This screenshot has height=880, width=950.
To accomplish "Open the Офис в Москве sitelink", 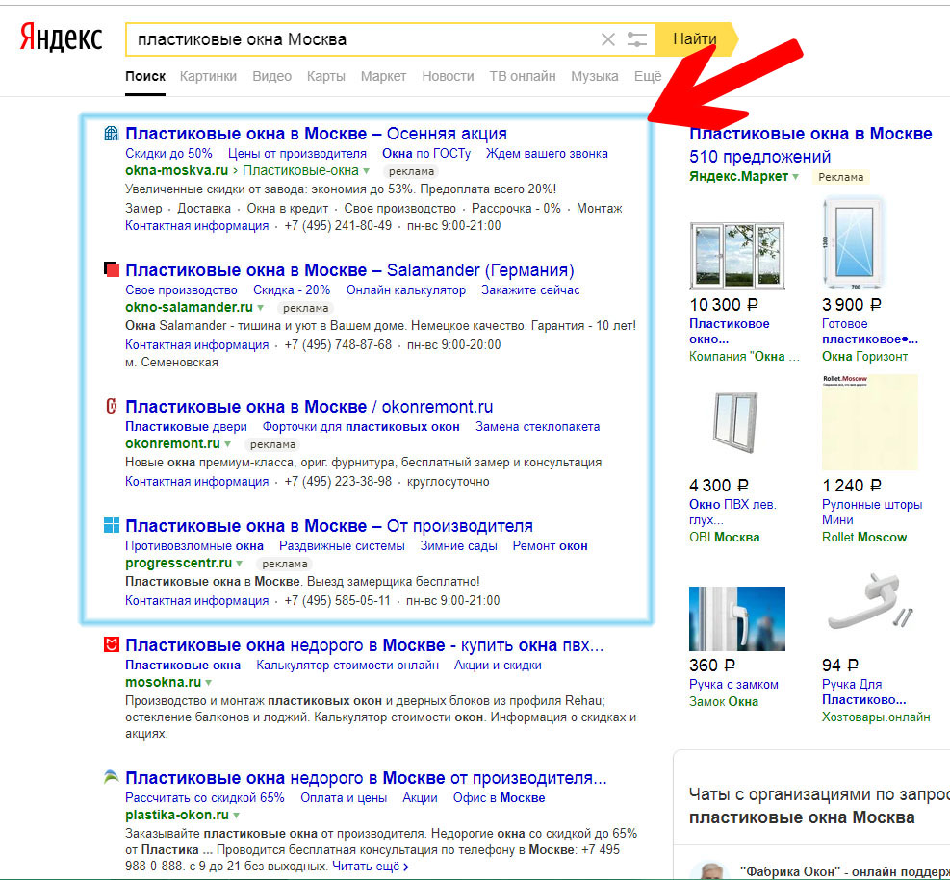I will click(500, 797).
